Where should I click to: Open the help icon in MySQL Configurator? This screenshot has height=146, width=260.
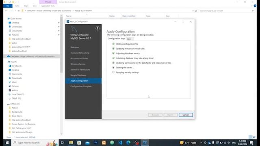(x=97, y=28)
